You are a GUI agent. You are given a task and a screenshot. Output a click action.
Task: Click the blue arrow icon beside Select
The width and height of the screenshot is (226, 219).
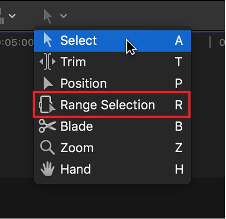tap(48, 40)
